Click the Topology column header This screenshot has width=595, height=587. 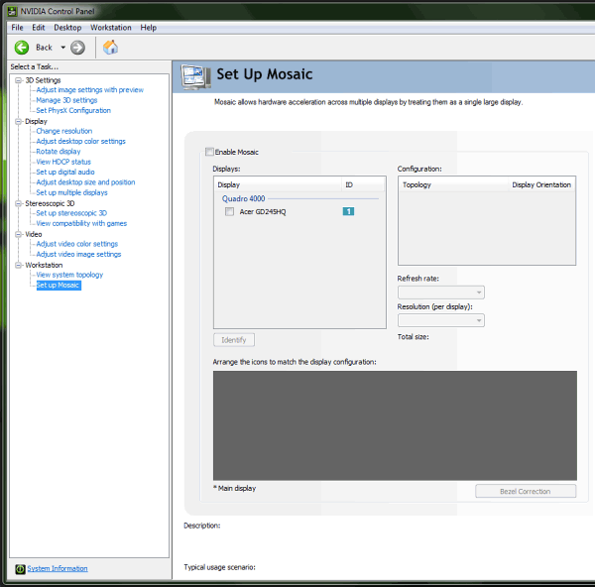tap(453, 184)
